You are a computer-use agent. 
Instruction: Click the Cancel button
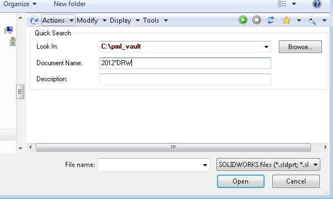click(296, 181)
